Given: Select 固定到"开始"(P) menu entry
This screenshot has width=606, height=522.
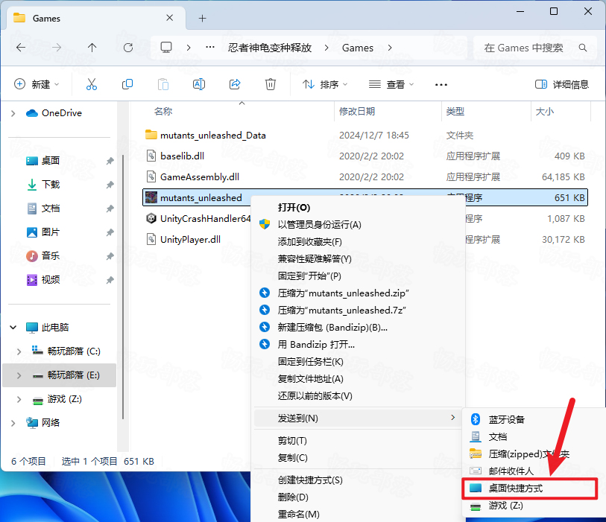Looking at the screenshot, I should click(359, 276).
